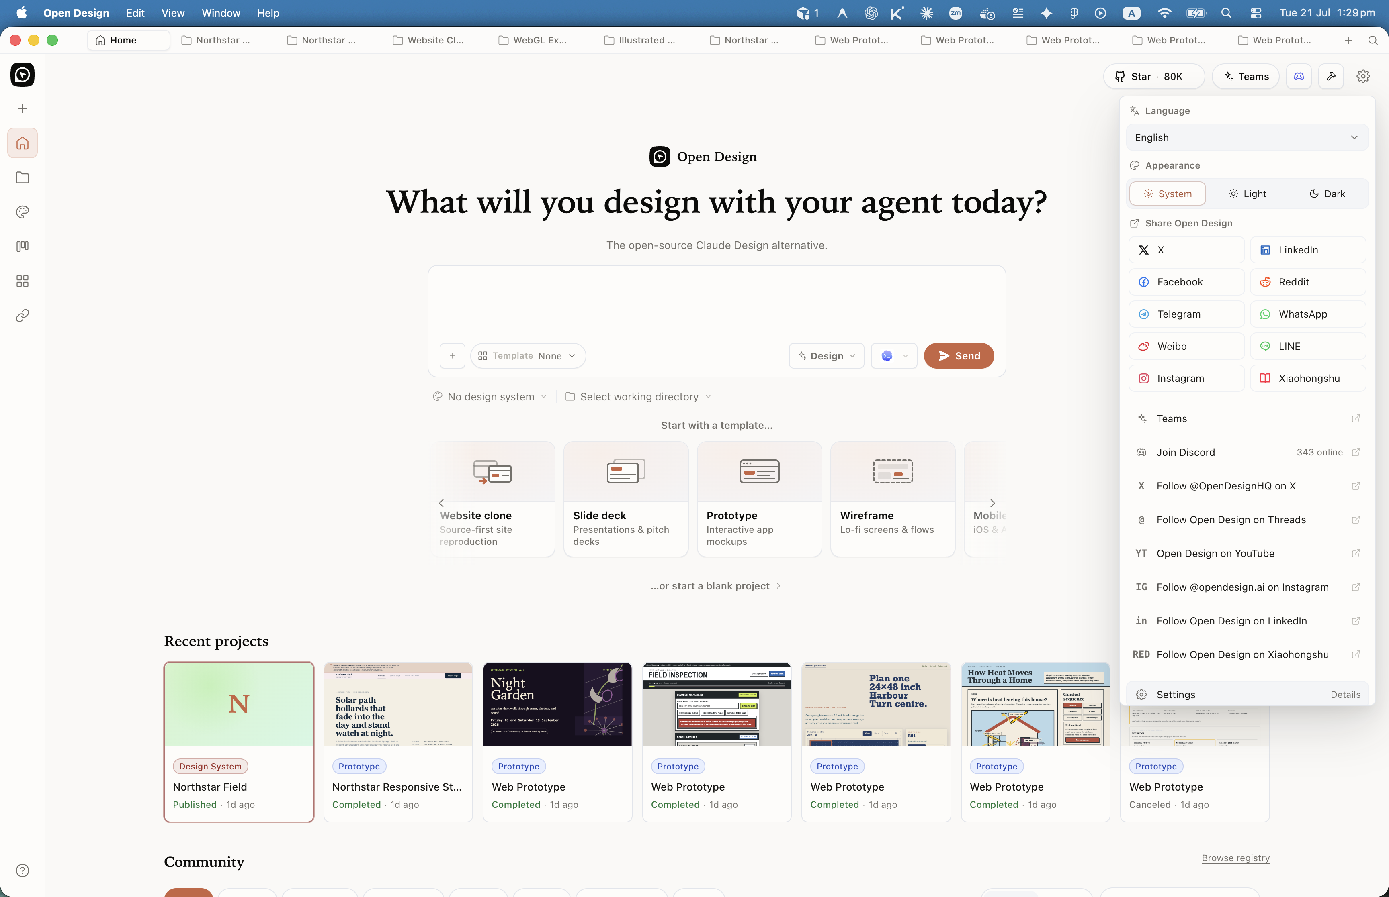Screen dimensions: 1389x897
Task: Click the hammer tools icon in header
Action: pyautogui.click(x=1331, y=76)
